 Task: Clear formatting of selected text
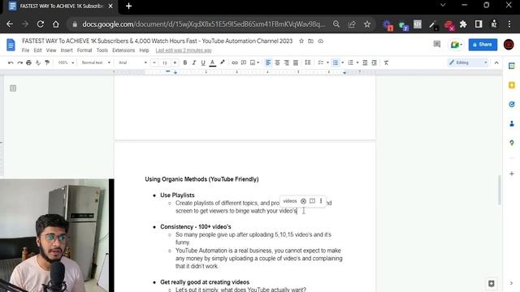pos(386,62)
